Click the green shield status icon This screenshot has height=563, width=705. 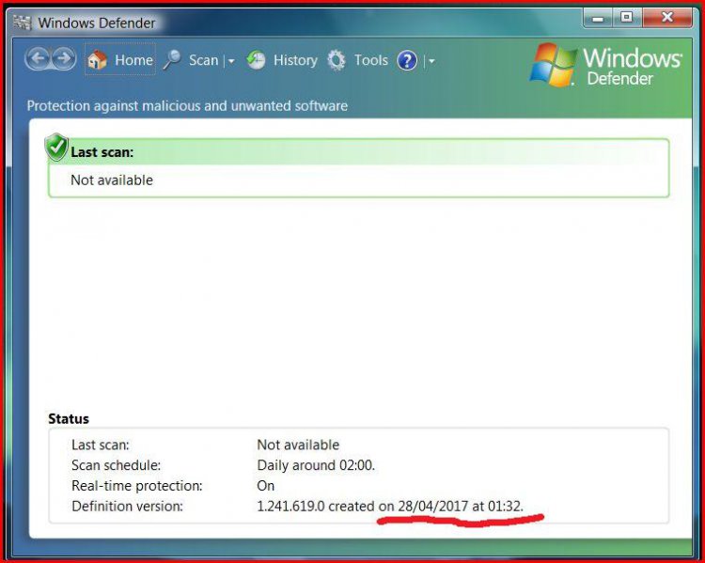[56, 147]
